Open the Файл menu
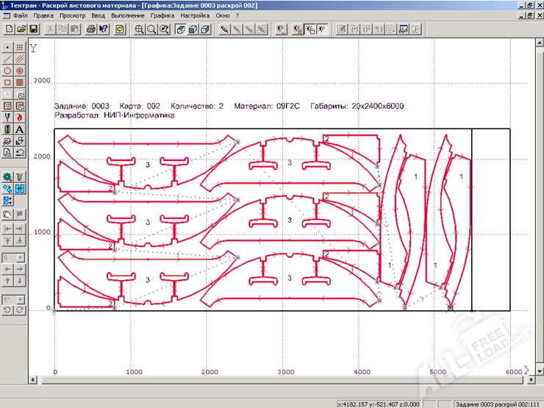This screenshot has width=544, height=408. (21, 15)
